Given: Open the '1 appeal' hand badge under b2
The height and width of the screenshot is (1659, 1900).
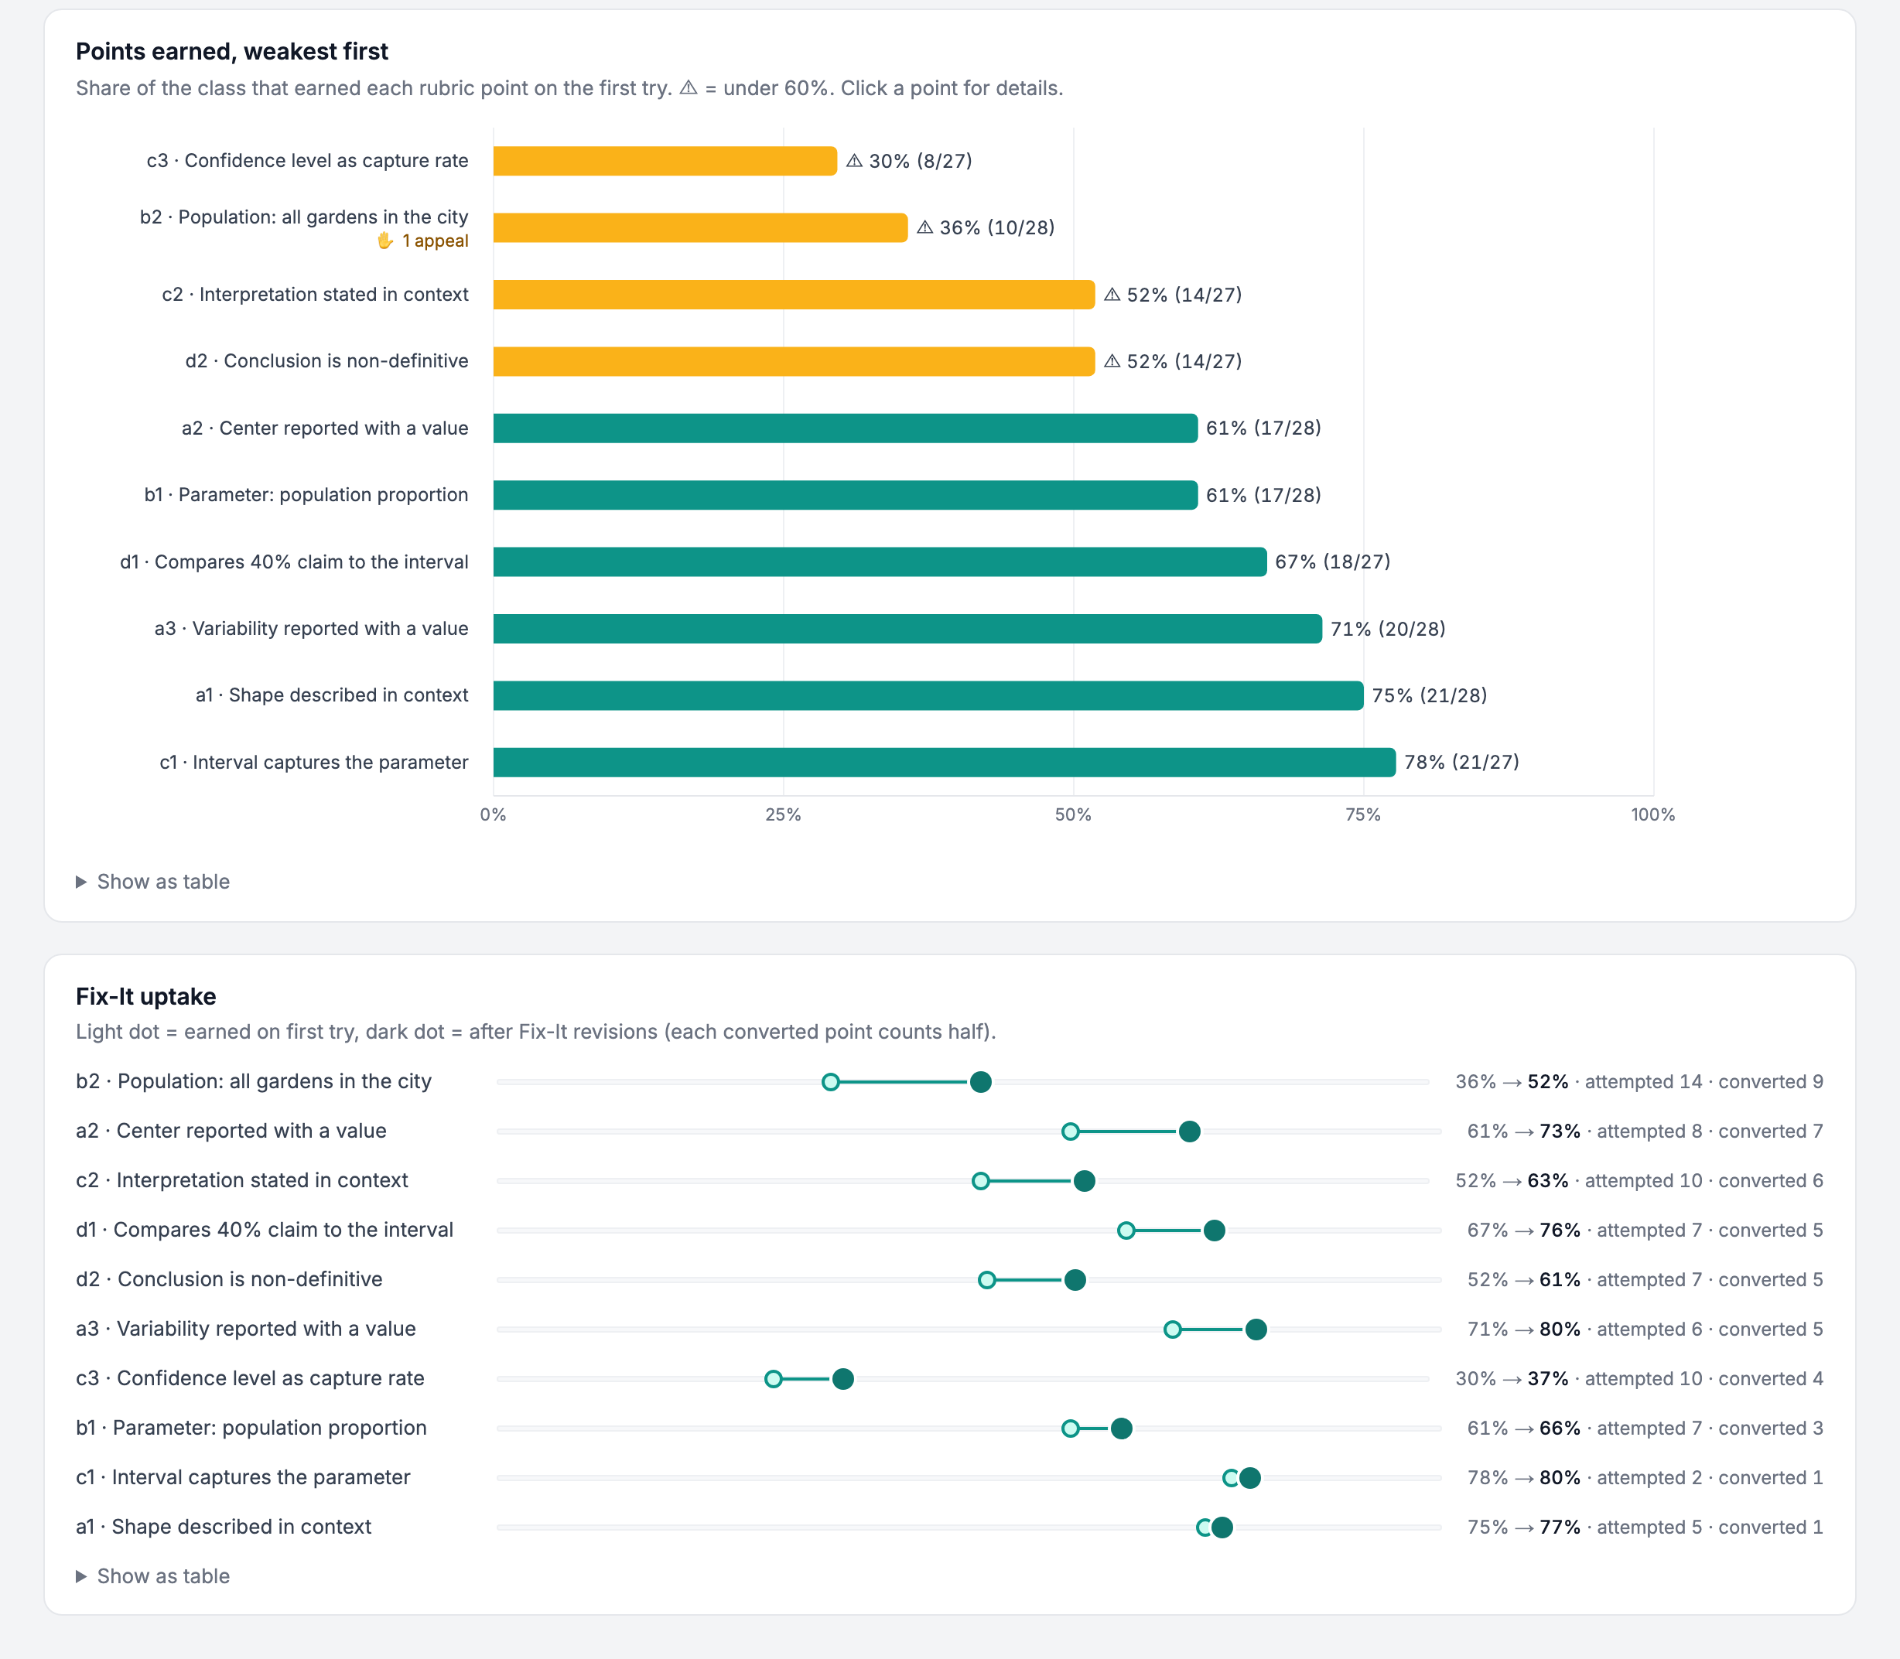Looking at the screenshot, I should coord(422,241).
